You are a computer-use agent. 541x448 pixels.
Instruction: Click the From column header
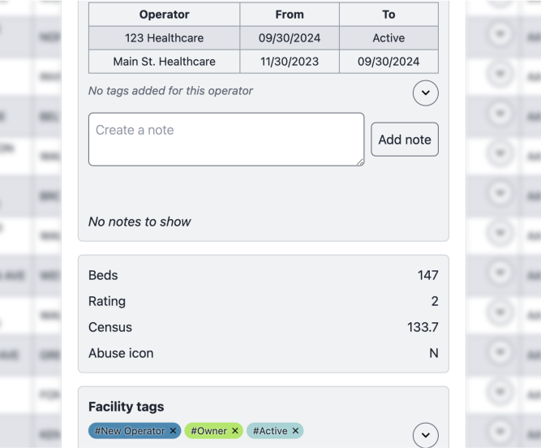[290, 15]
